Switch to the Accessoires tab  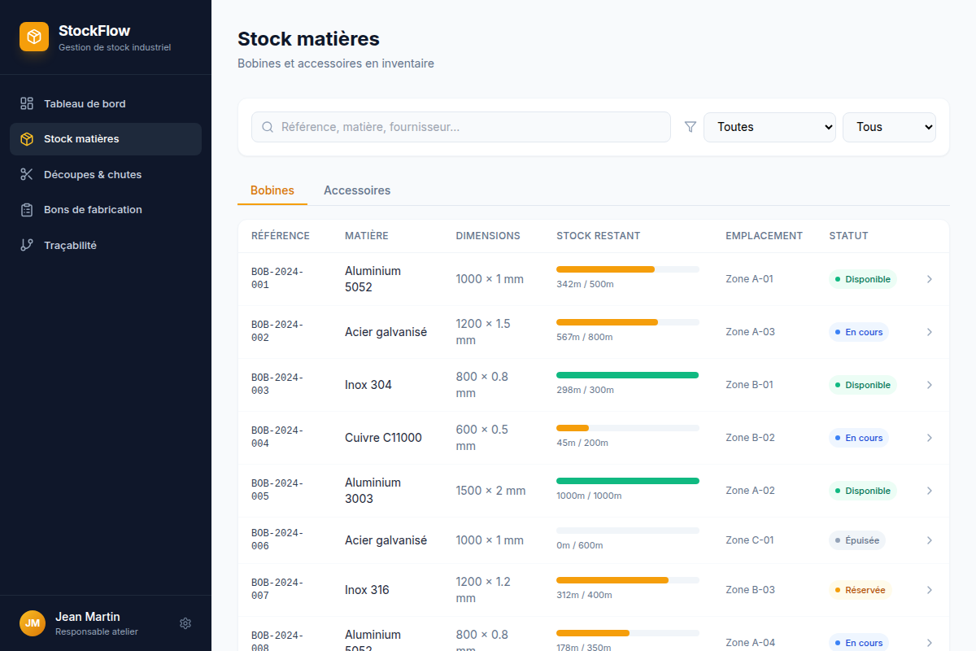(357, 190)
